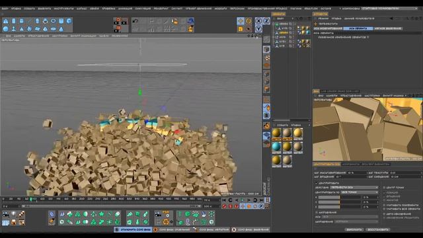Open the Действие dropdown (Перенести ось)
The height and width of the screenshot is (238, 423).
354,188
